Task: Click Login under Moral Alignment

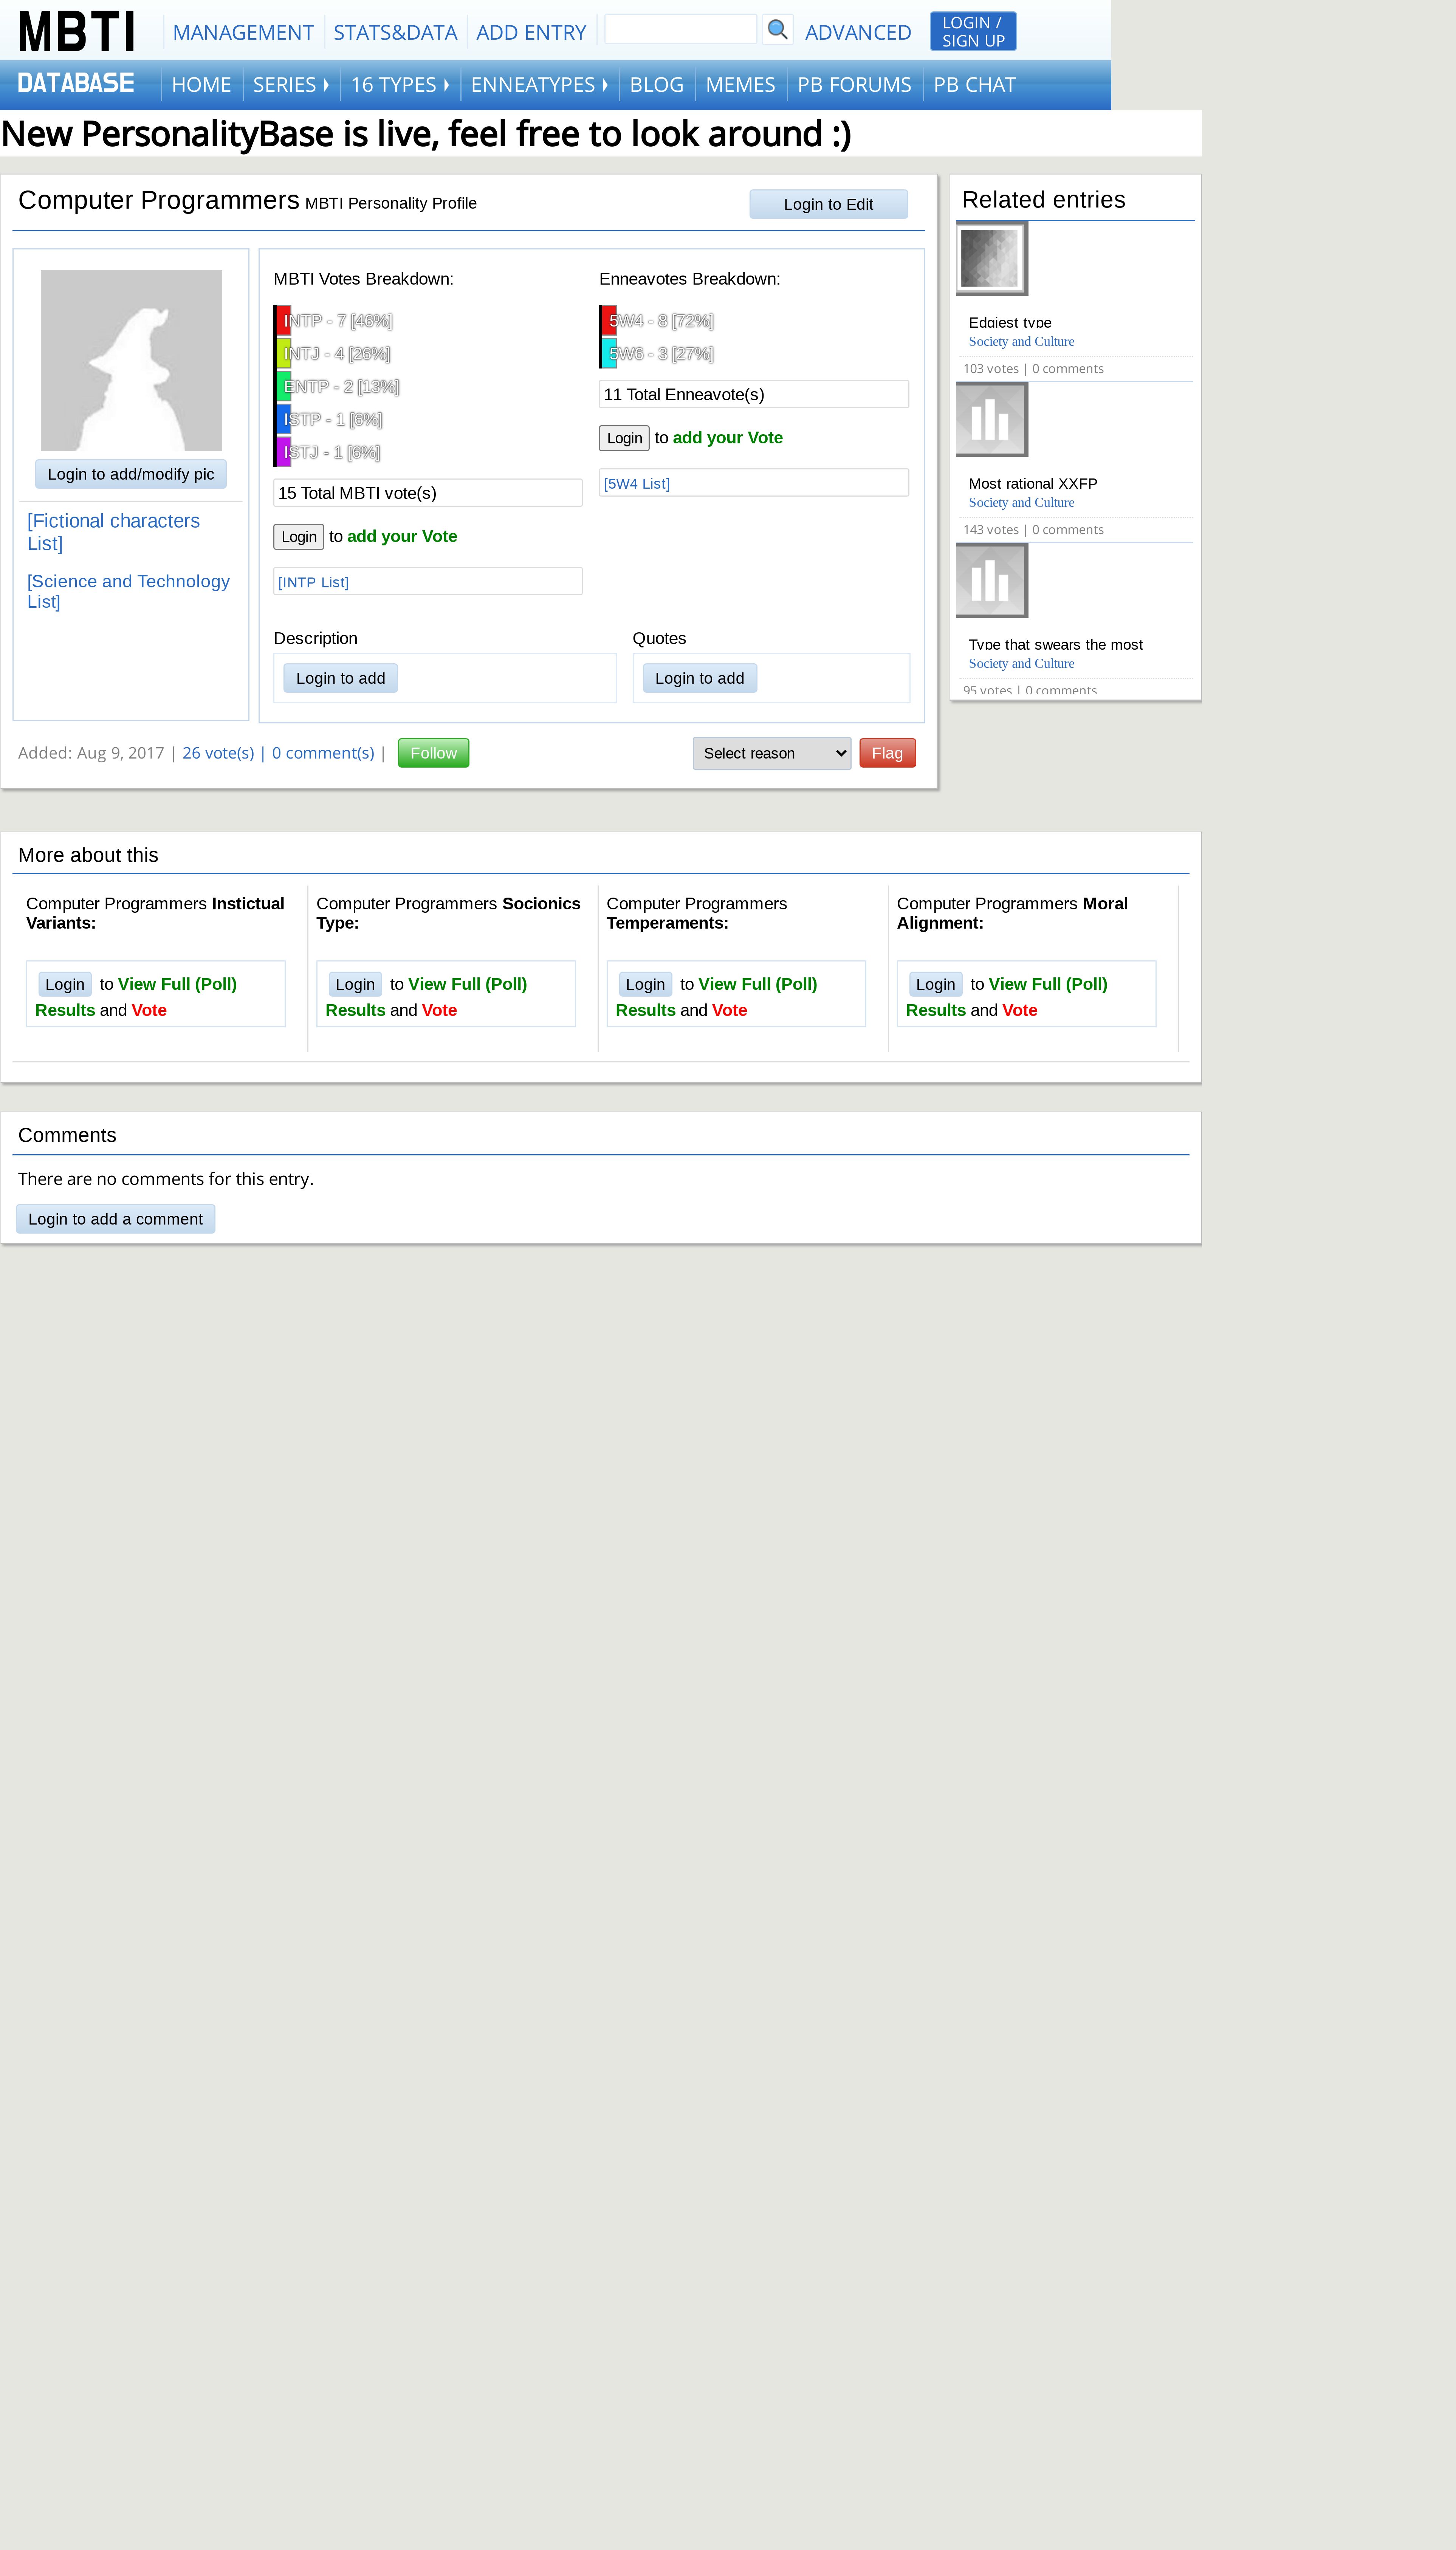Action: 935,985
